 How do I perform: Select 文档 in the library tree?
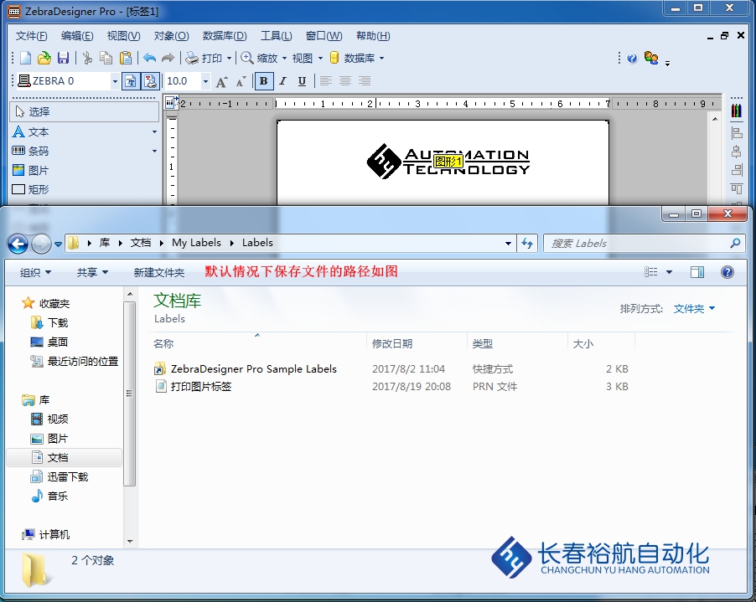coord(65,457)
